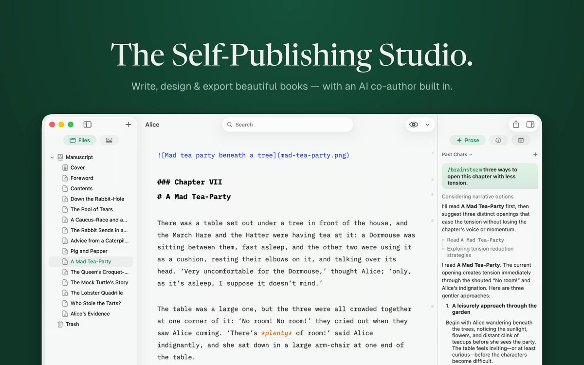Toggle the right sidebar panel icon
The width and height of the screenshot is (584, 365).
pyautogui.click(x=530, y=125)
